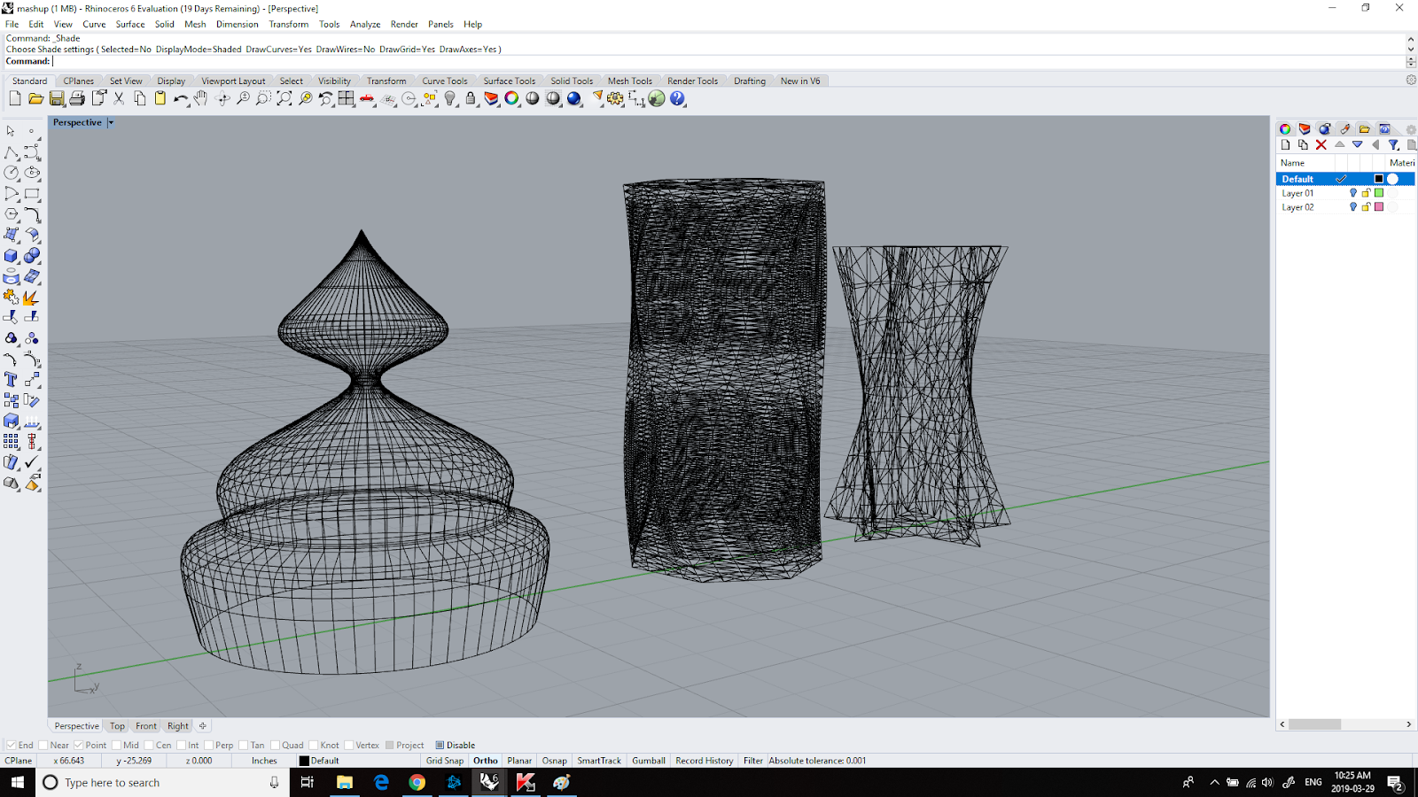Image resolution: width=1418 pixels, height=797 pixels.
Task: Change Layer 02 pink color swatch
Action: click(1379, 207)
